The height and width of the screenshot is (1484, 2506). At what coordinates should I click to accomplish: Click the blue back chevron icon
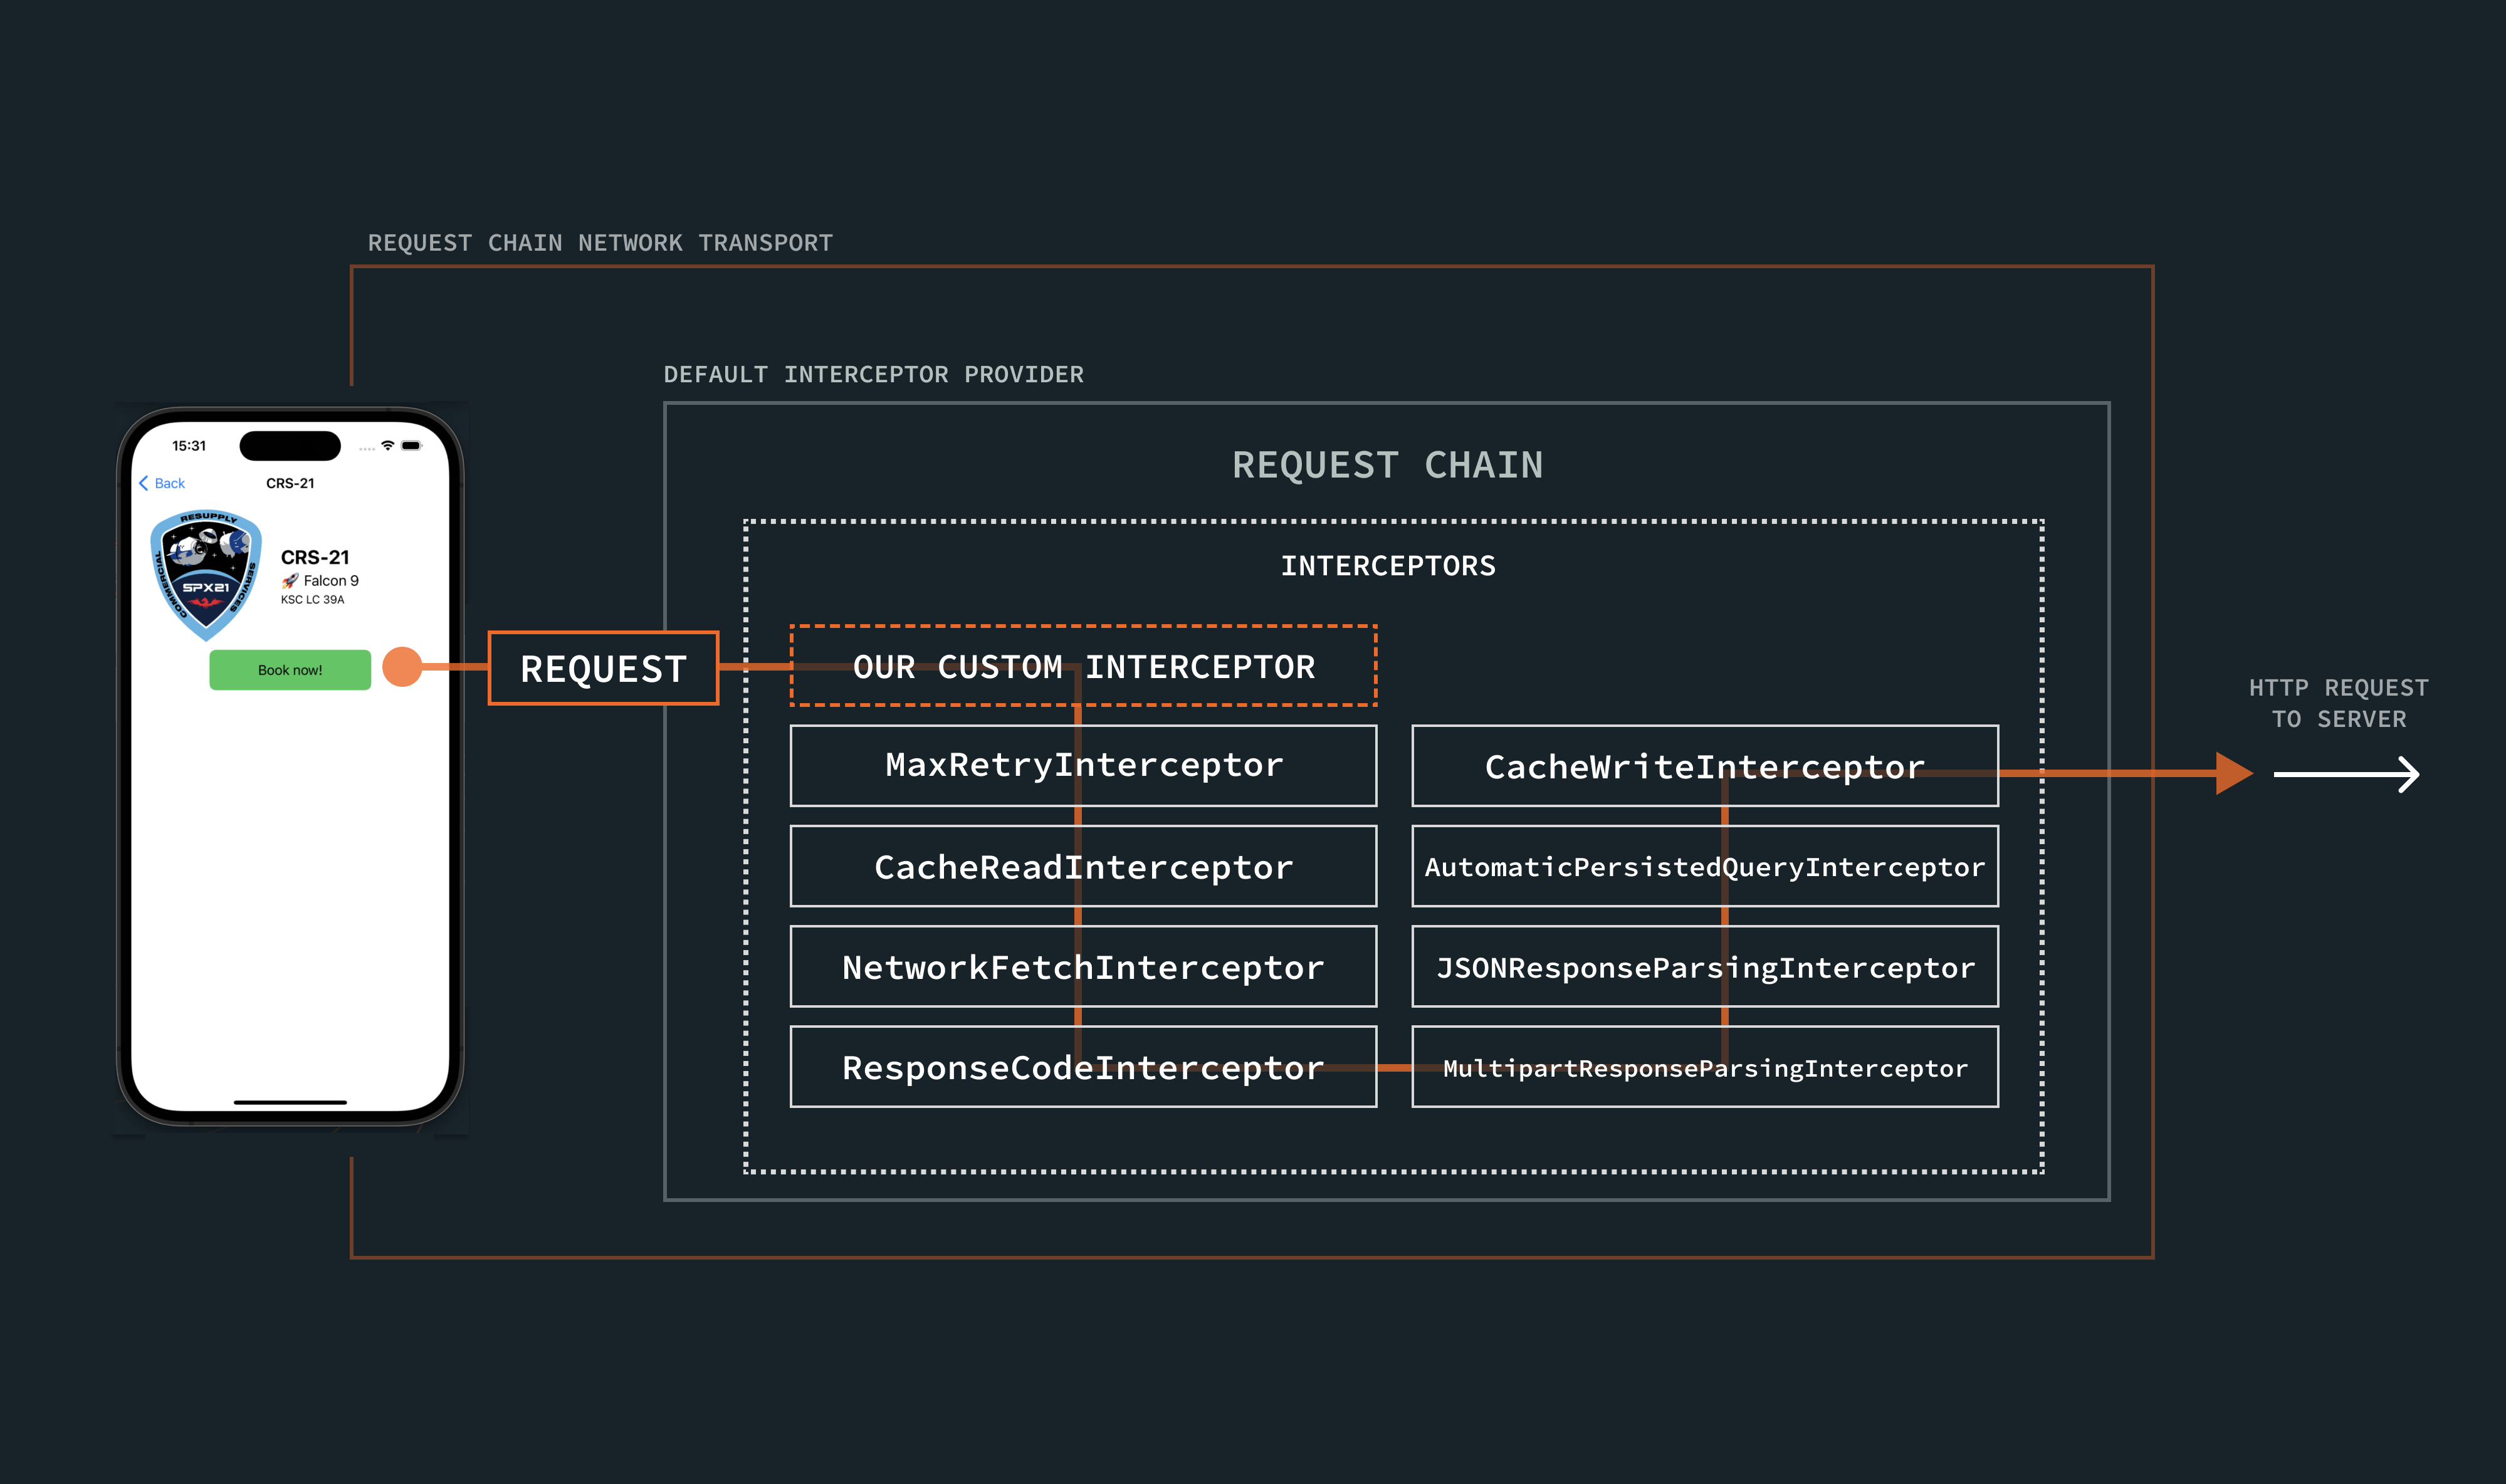coord(144,483)
